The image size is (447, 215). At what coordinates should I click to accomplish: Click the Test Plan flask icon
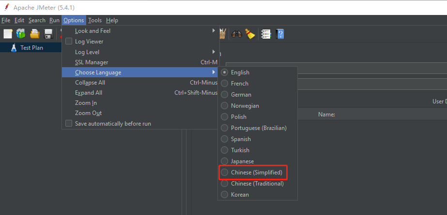pyautogui.click(x=14, y=48)
